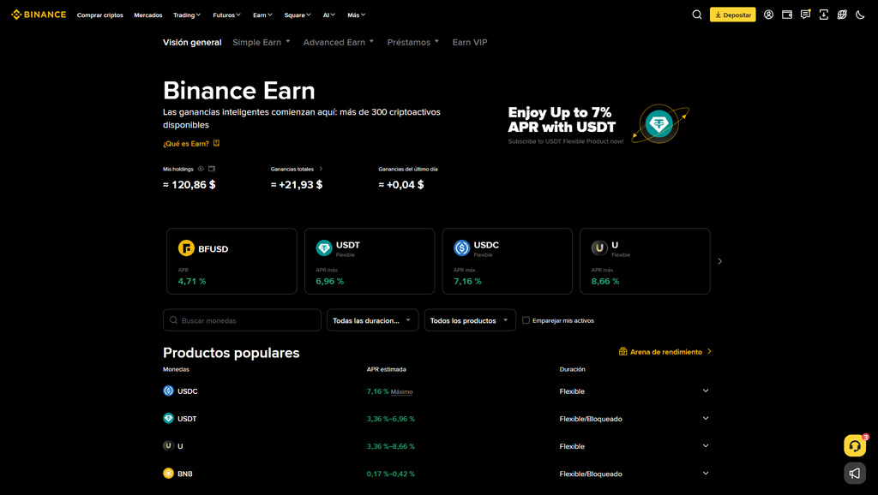Click the BFUSD coin icon card
The image size is (878, 495).
(x=186, y=247)
